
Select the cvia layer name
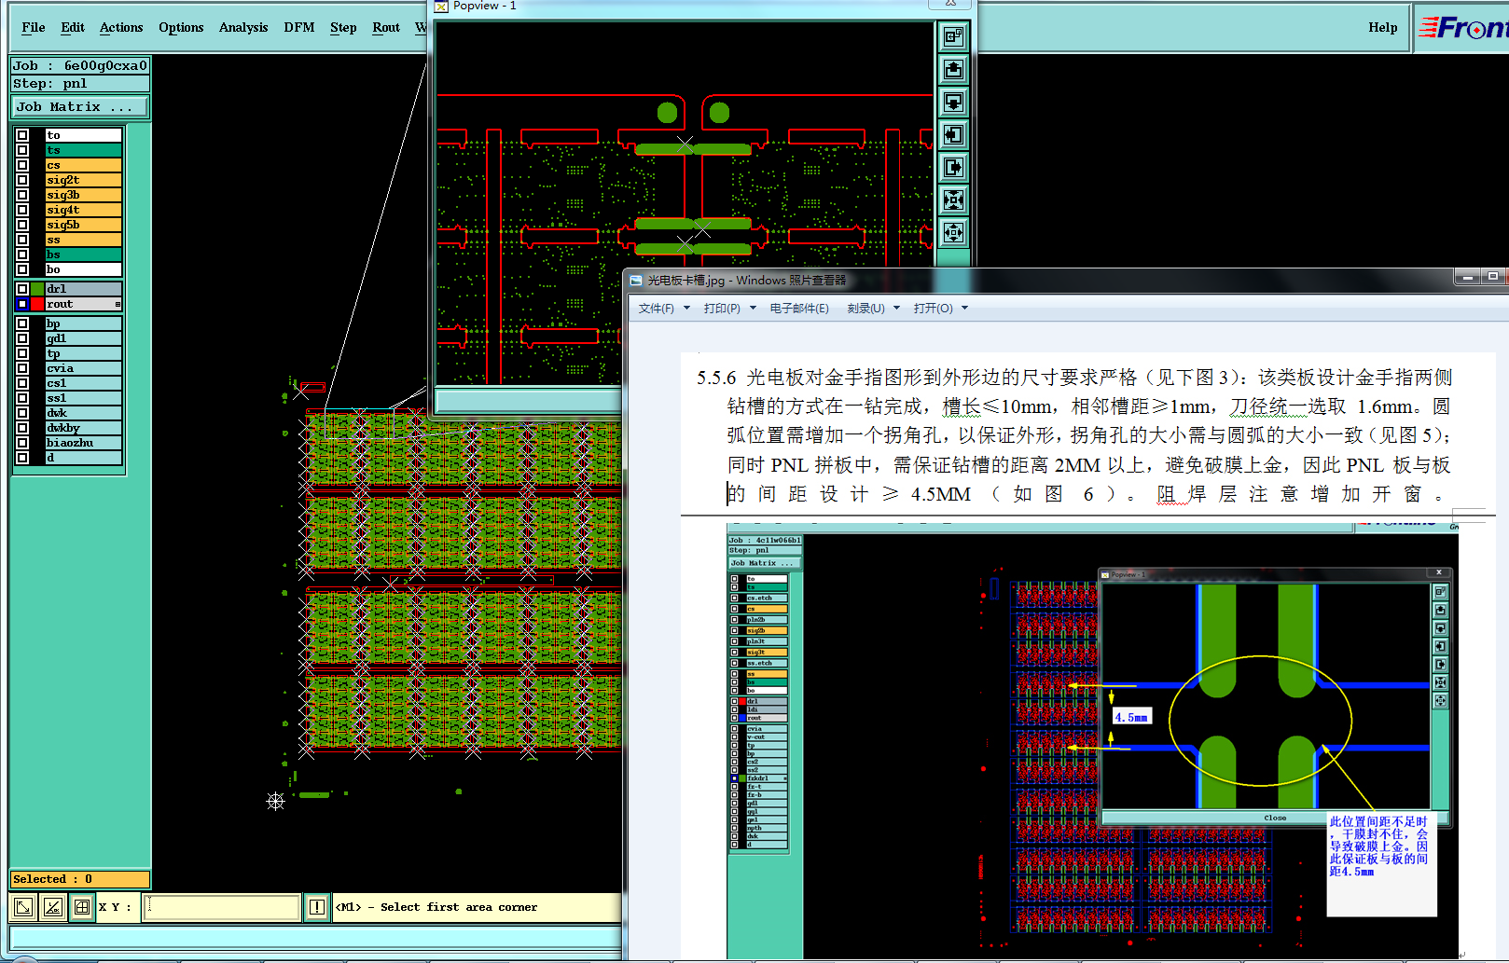pyautogui.click(x=83, y=368)
